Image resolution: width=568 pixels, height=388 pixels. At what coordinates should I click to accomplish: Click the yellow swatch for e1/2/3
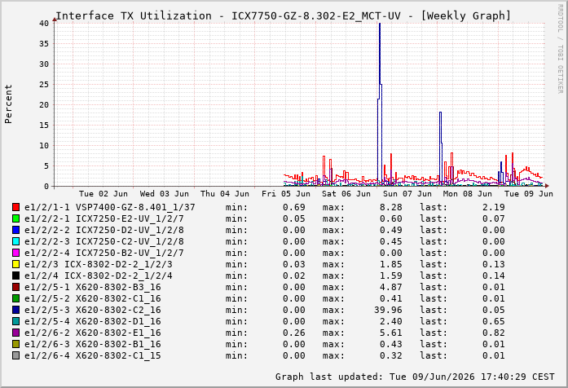(x=15, y=264)
